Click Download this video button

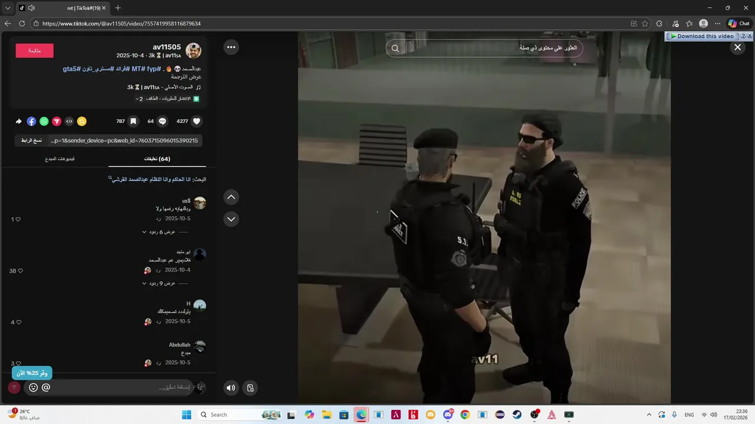(702, 36)
